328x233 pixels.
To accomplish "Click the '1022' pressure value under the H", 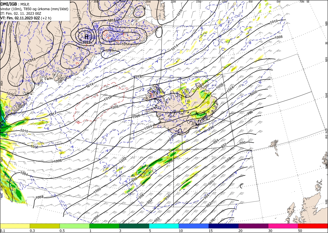I will pos(86,42).
